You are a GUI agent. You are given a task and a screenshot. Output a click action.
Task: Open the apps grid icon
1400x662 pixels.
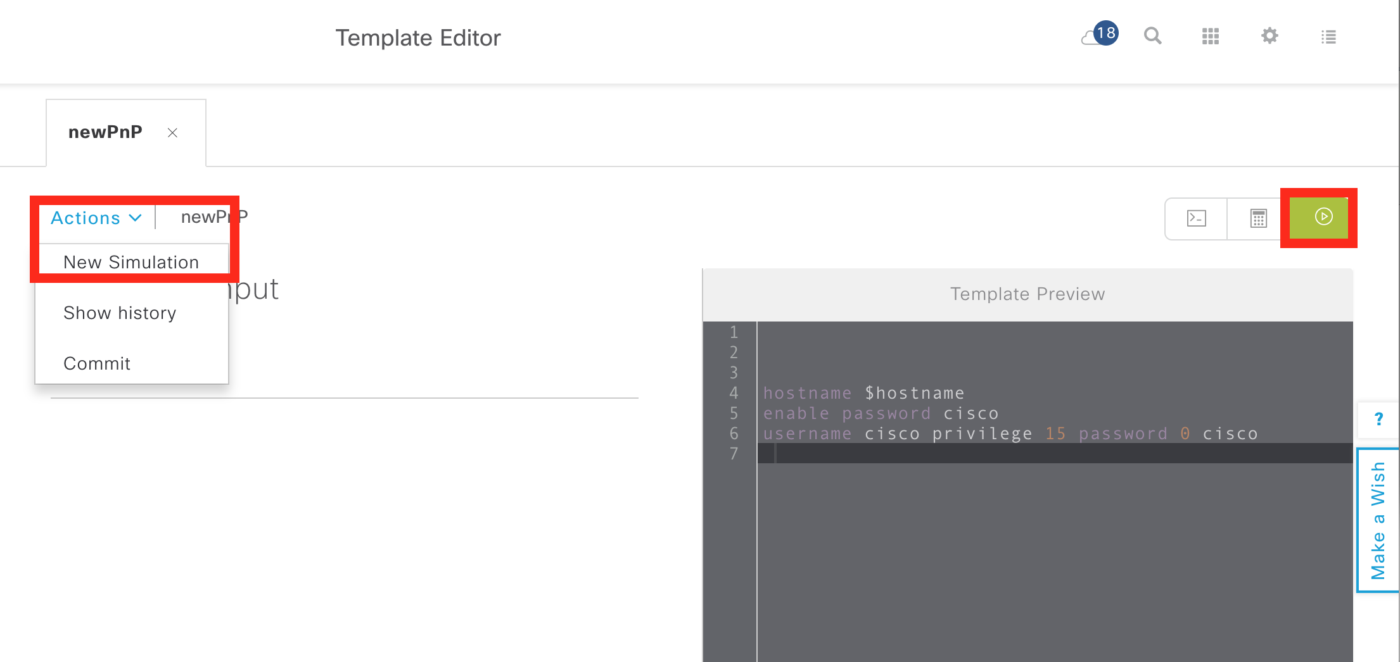click(x=1211, y=37)
